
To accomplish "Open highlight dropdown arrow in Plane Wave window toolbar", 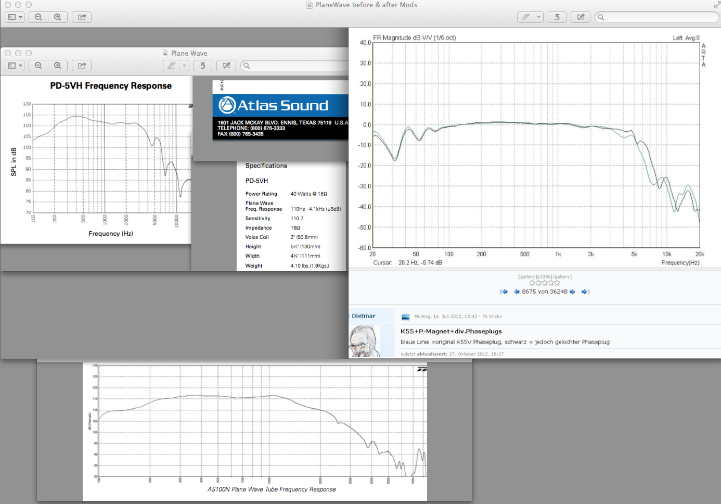I will 184,66.
